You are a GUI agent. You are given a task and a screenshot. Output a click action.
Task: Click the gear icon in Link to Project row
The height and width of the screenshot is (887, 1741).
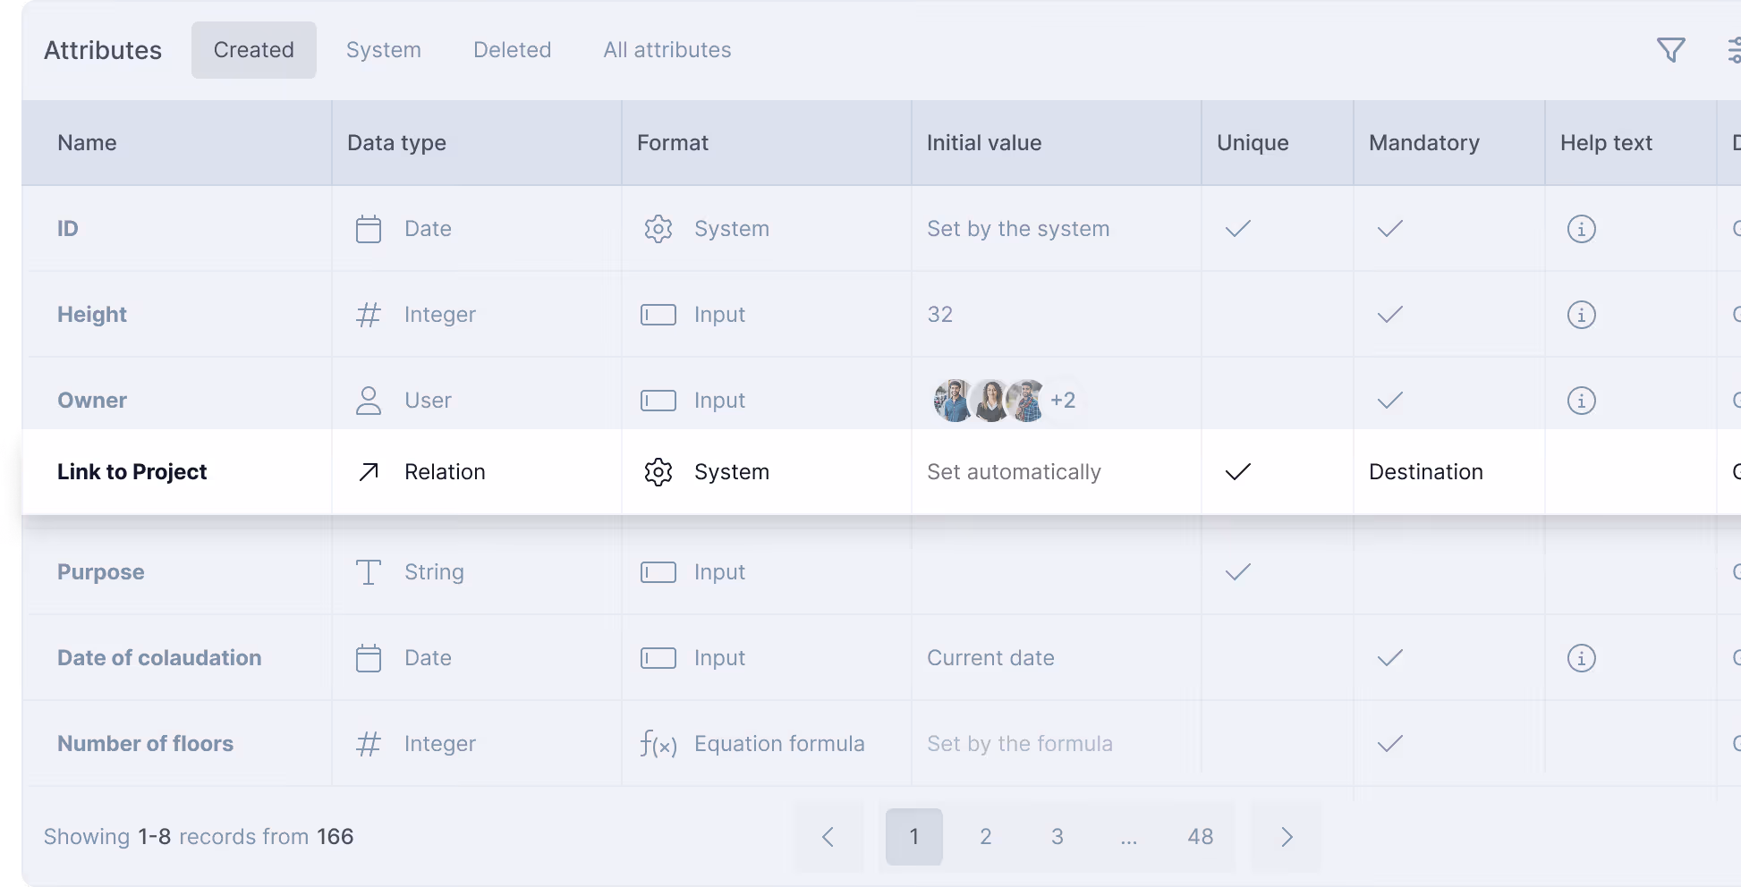[658, 472]
